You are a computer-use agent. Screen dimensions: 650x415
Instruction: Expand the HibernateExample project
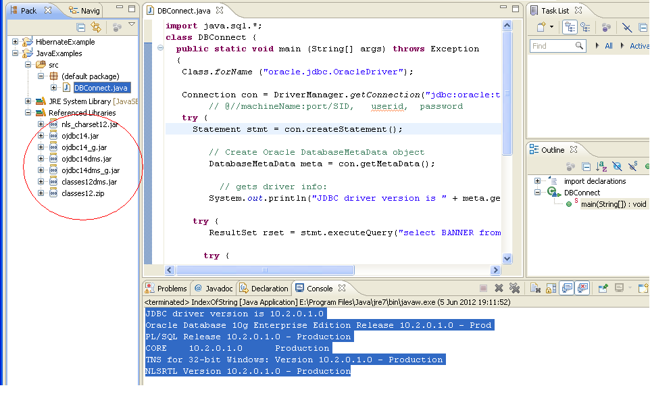[15, 41]
